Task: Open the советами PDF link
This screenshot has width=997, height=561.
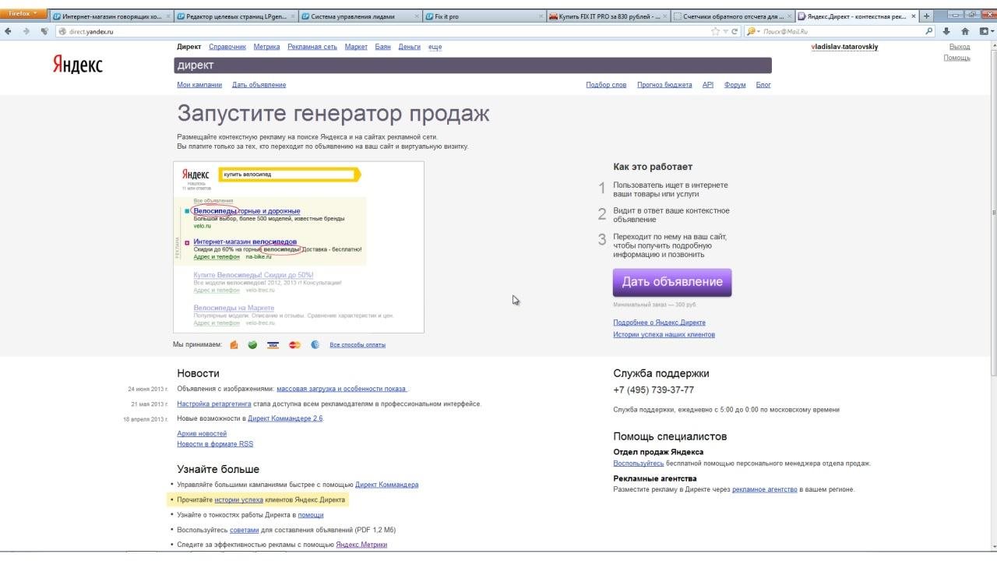Action: click(244, 530)
